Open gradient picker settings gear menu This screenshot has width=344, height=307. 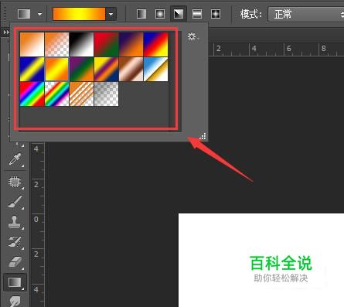(192, 36)
